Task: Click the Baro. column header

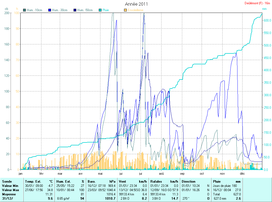Action: click(92, 182)
